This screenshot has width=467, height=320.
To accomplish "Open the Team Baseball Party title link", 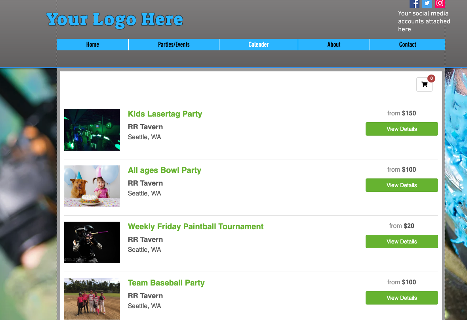I will tap(166, 283).
